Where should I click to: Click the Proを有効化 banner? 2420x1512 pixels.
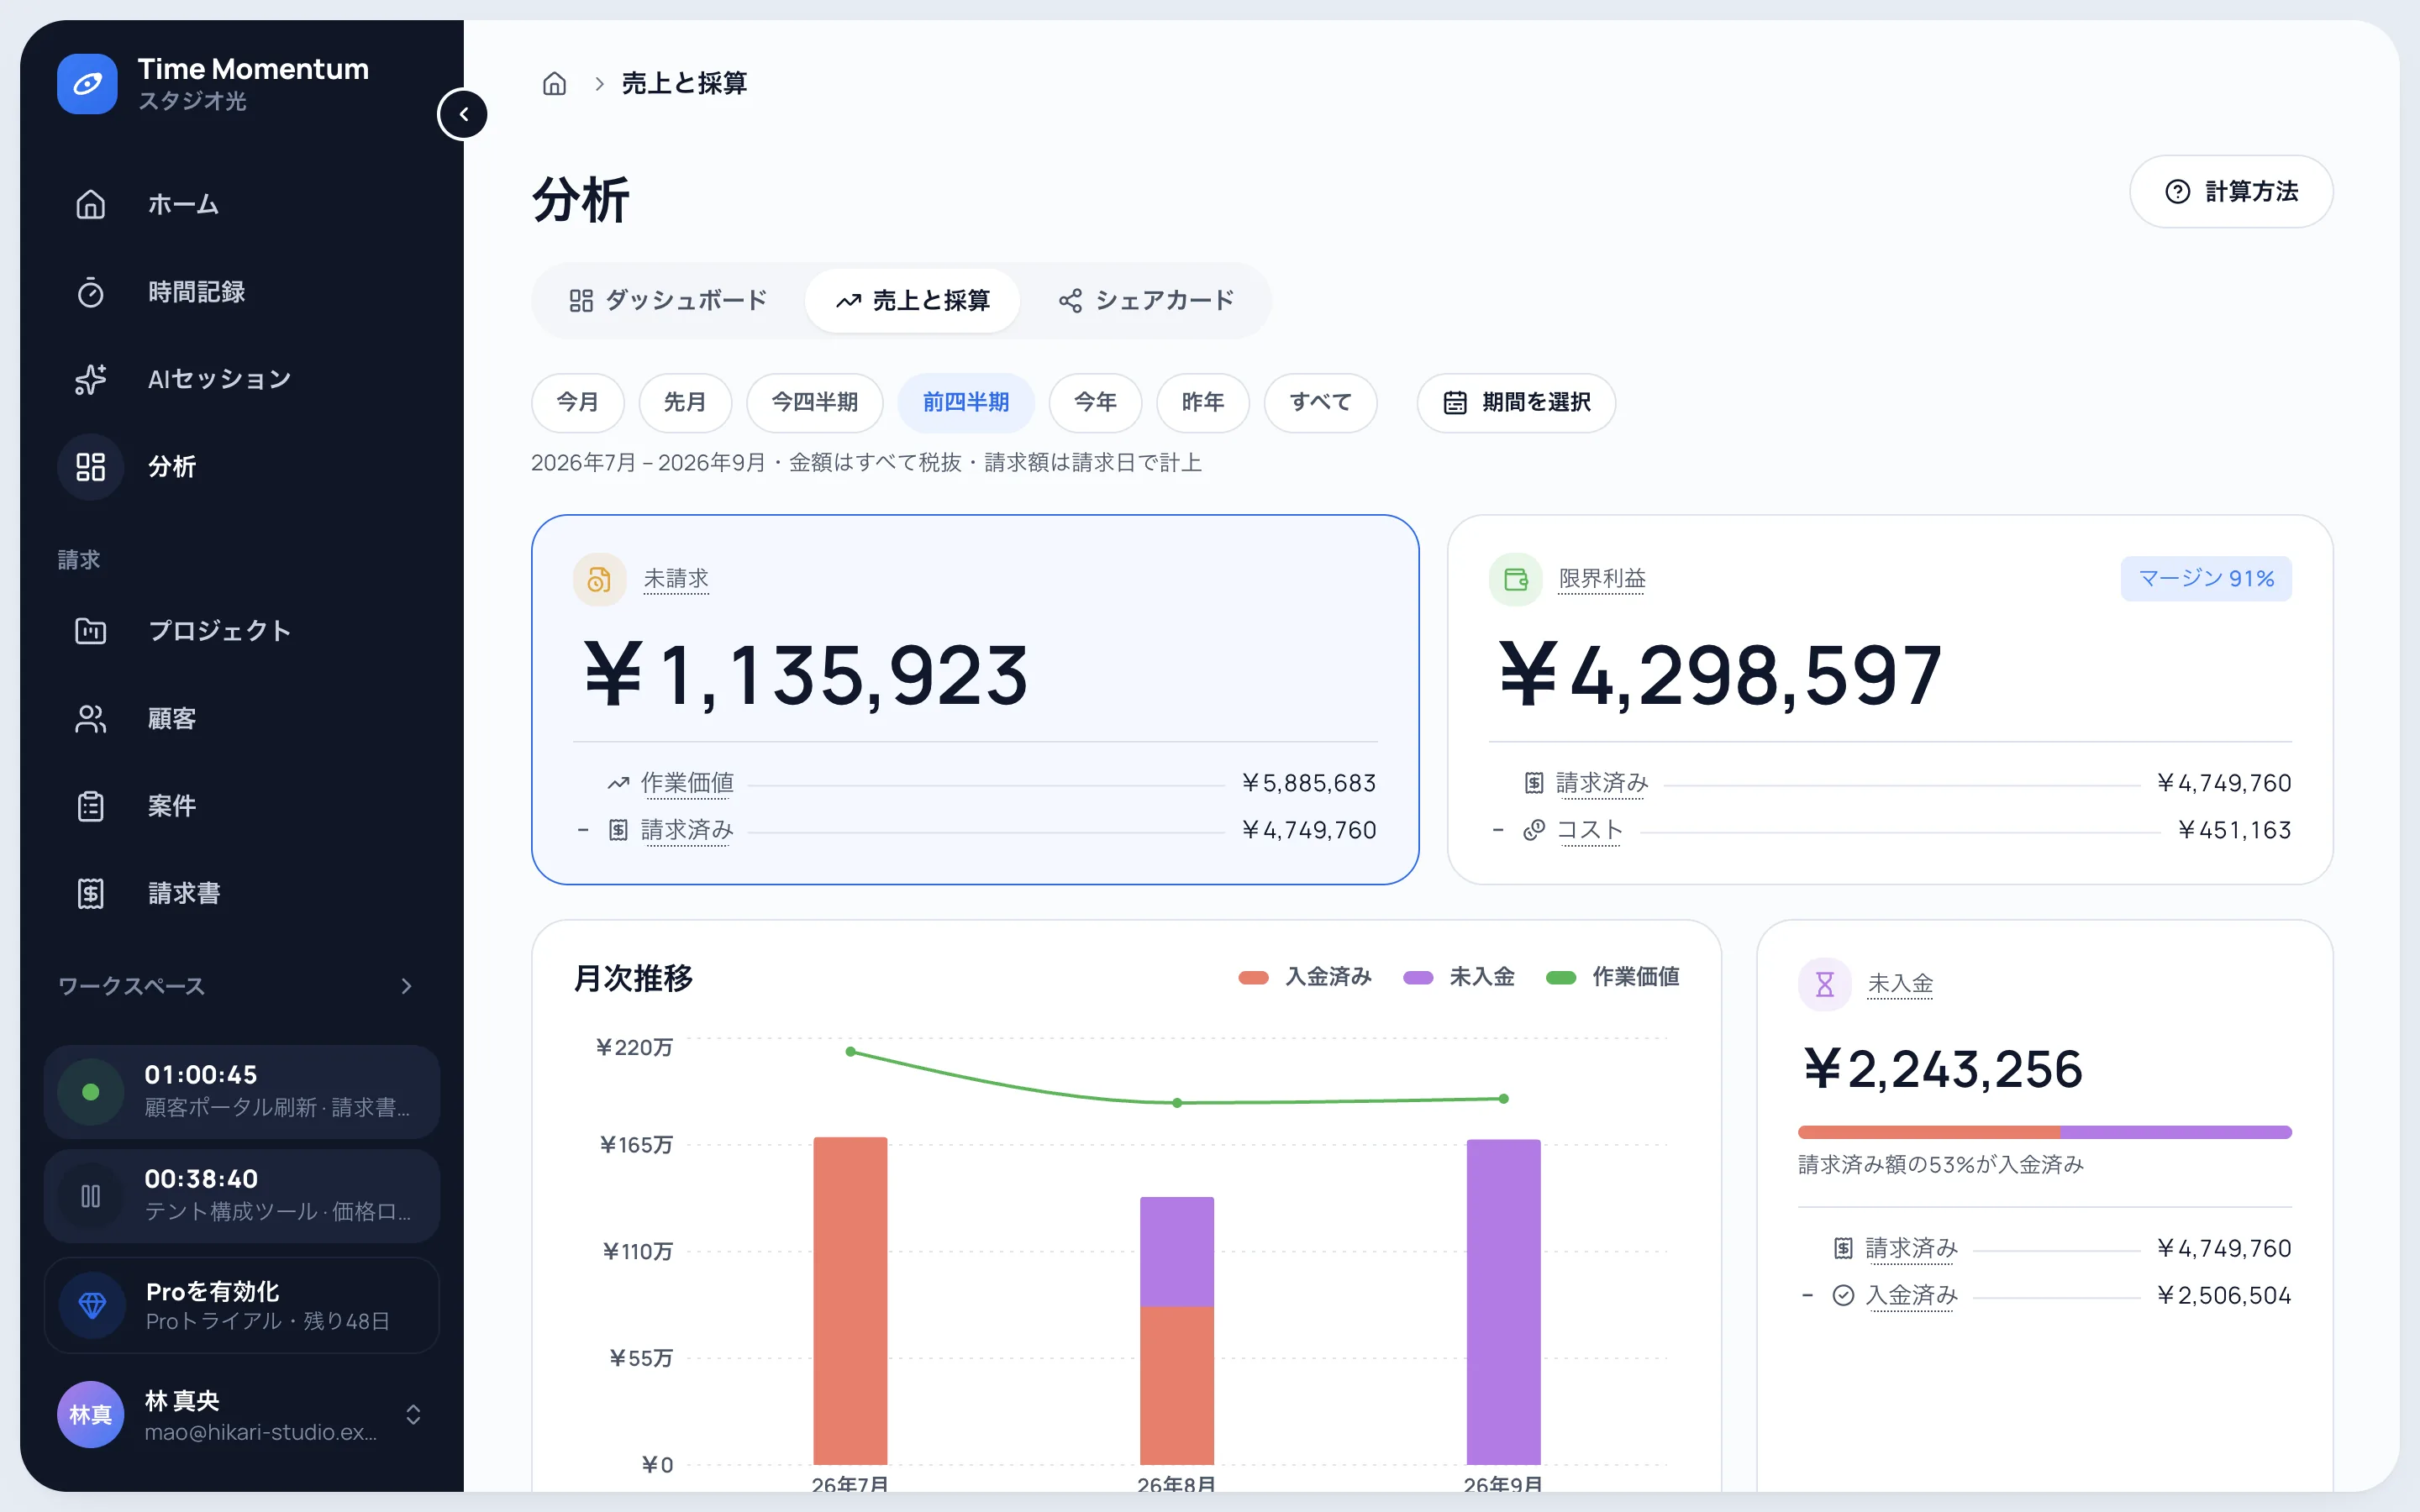click(242, 1305)
